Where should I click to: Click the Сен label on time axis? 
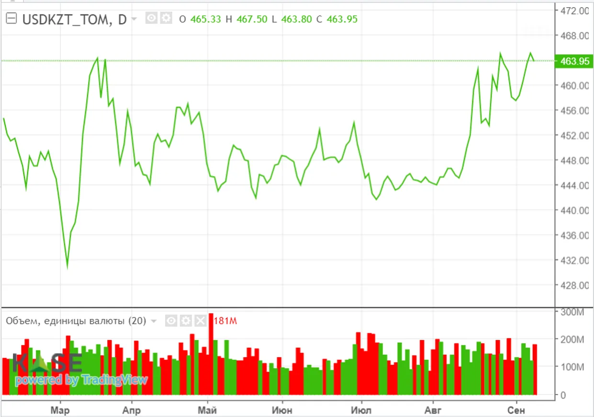[x=516, y=410]
